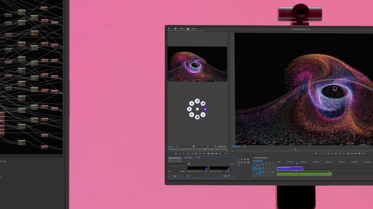Click the source monitor preview image

tap(197, 64)
